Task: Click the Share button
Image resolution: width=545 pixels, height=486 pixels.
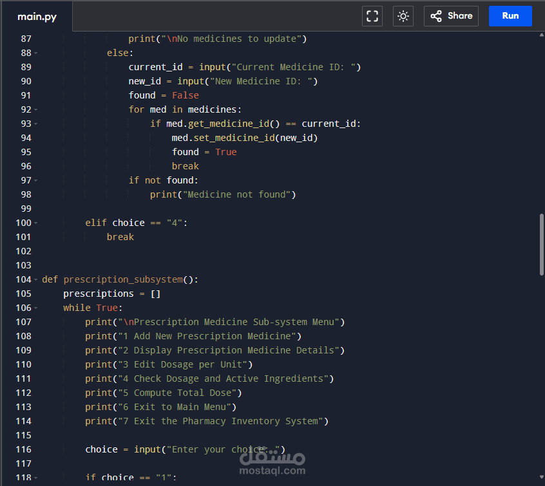Action: pos(451,16)
